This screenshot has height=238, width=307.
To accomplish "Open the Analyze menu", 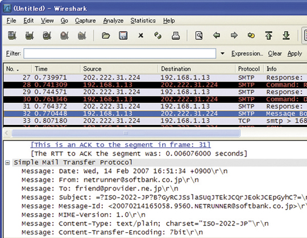I will coord(113,20).
